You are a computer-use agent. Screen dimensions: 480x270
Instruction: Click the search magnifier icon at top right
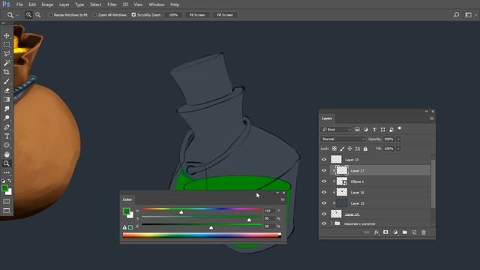point(456,15)
